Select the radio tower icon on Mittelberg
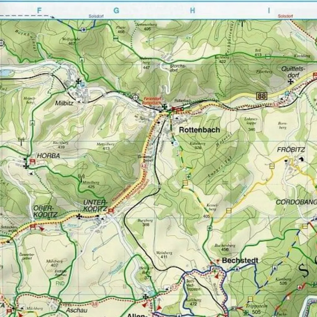The width and height of the screenshot is (317, 317). [81, 178]
